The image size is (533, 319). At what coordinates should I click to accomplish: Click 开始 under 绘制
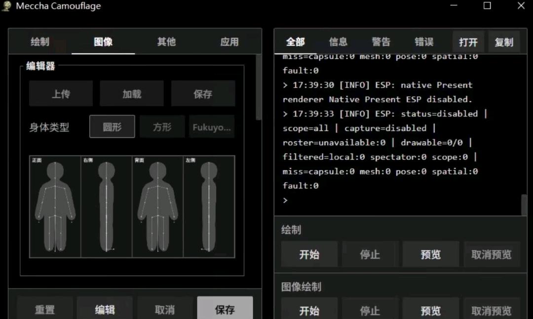(309, 254)
